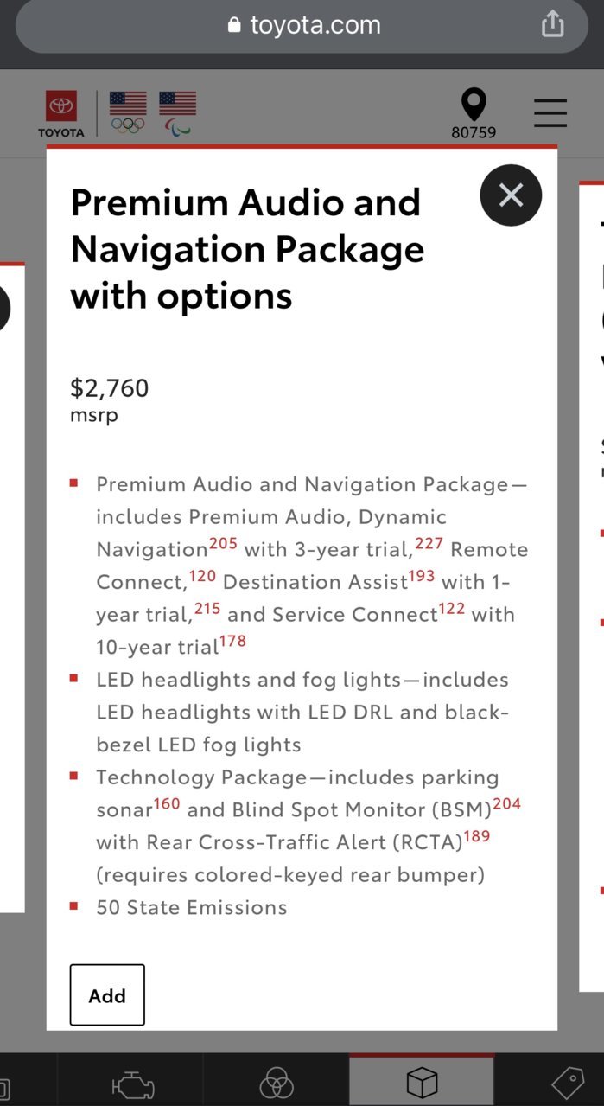Open the engine tab icon

point(133,1083)
